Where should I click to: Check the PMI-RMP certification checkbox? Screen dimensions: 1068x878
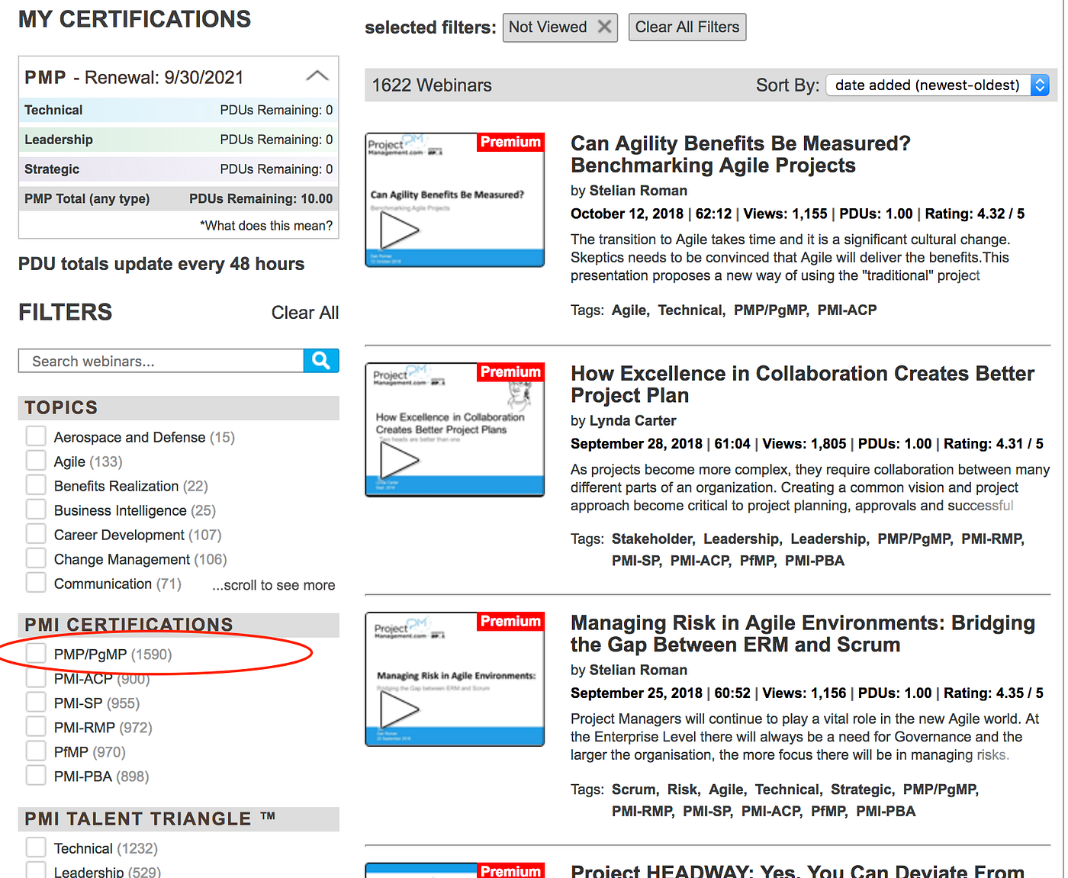[x=36, y=727]
